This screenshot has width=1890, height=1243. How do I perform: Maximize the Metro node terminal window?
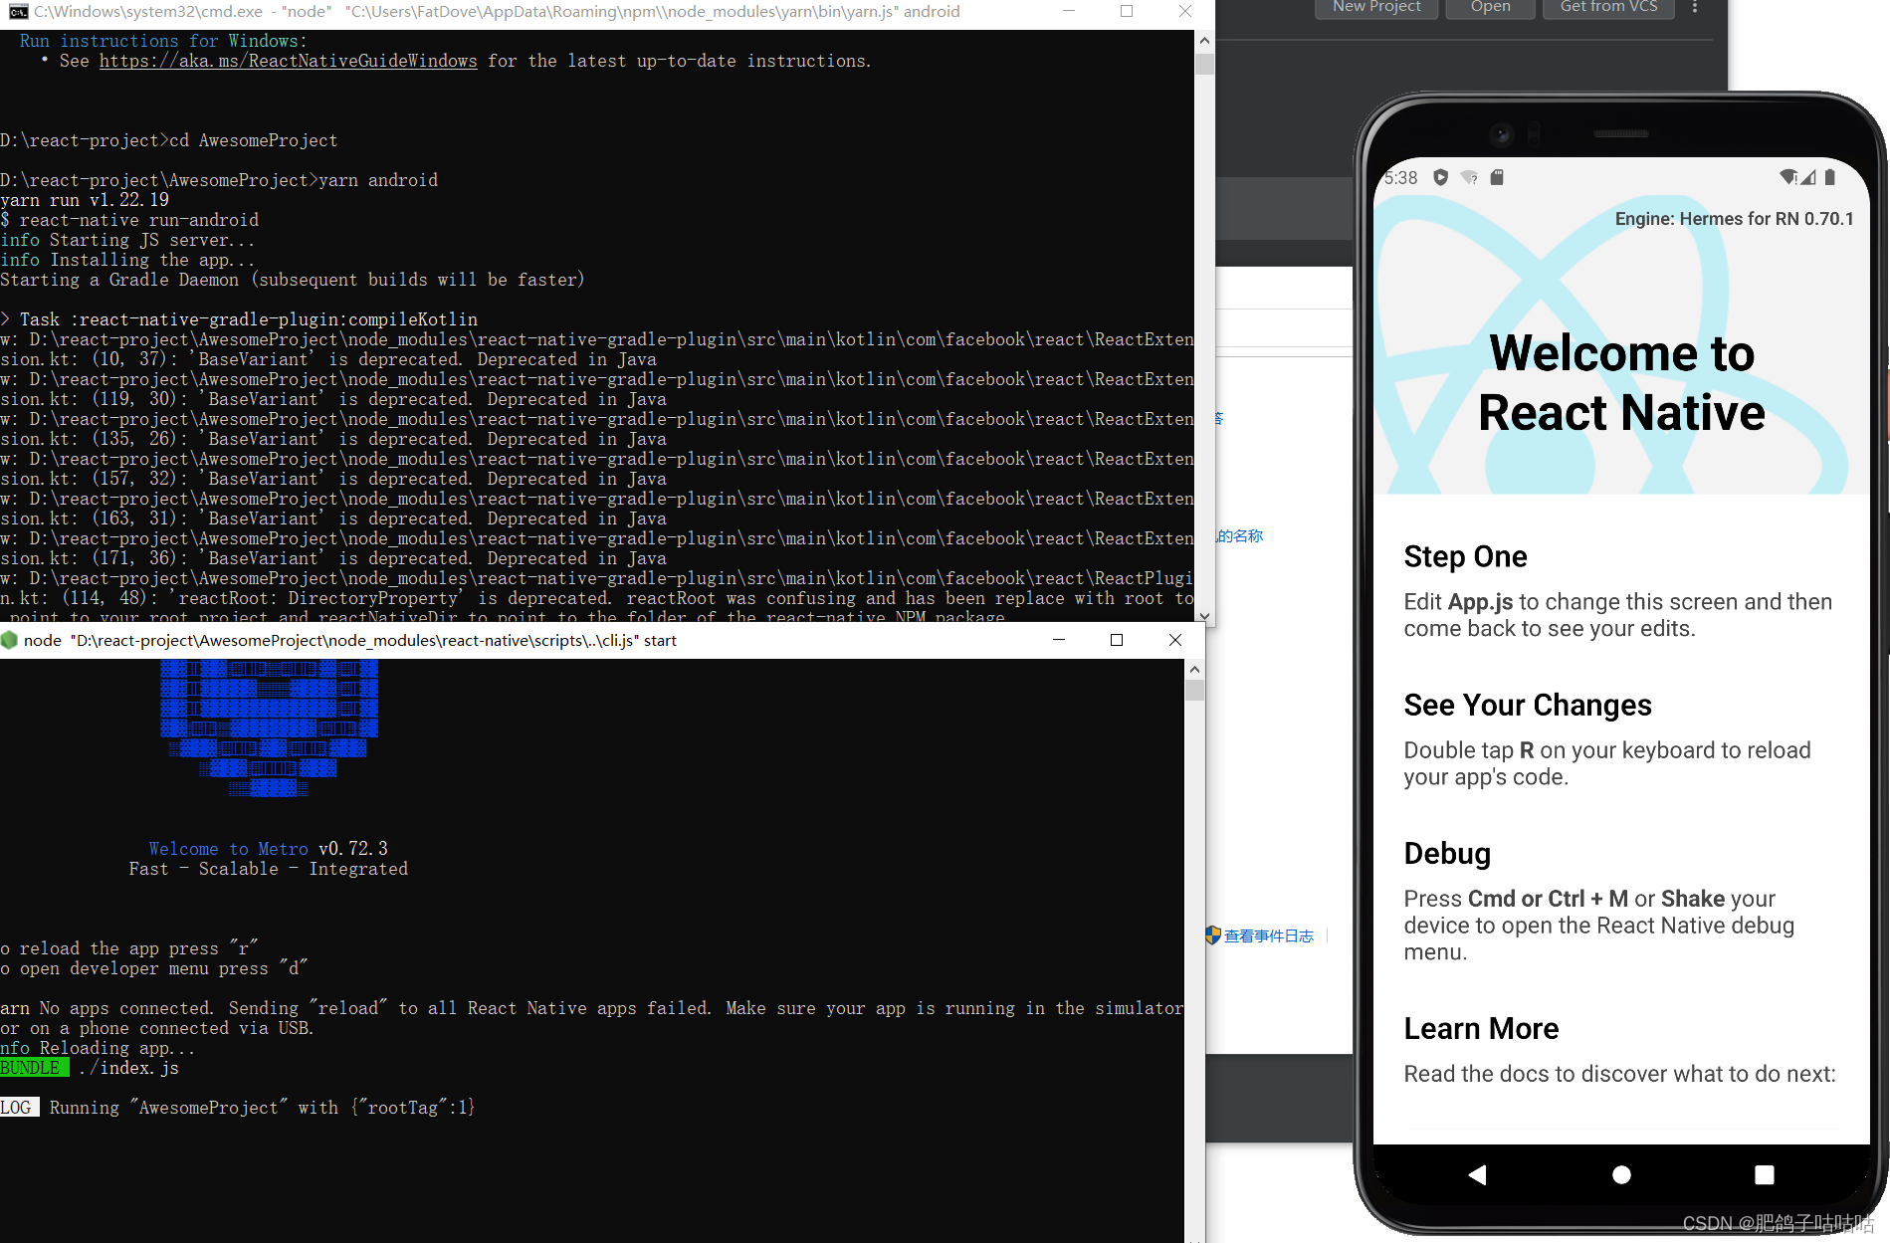pos(1117,640)
